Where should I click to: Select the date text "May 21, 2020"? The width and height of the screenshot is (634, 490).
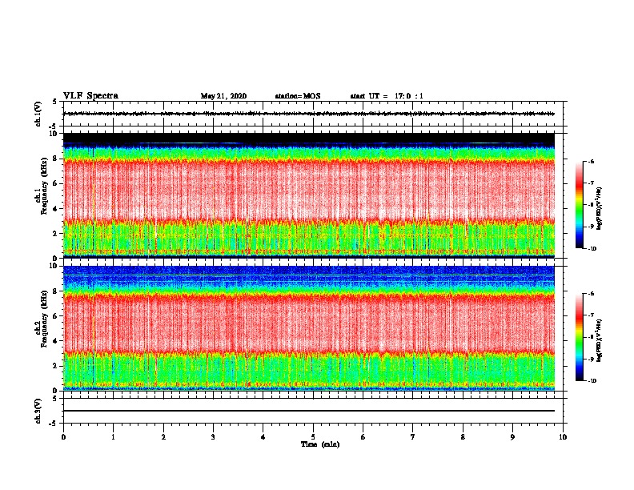223,96
